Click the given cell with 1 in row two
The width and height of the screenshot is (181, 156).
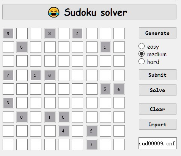click(105, 47)
